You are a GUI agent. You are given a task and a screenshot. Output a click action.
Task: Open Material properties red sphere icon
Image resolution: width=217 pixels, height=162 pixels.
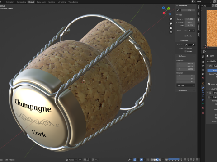(203, 108)
